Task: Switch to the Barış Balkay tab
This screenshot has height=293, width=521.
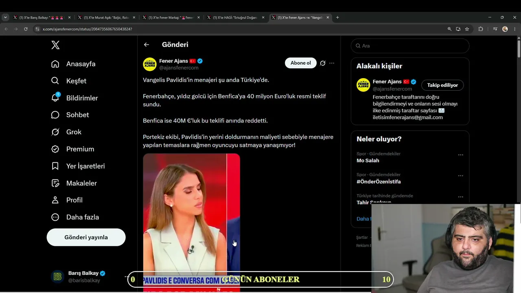Action: (42, 17)
